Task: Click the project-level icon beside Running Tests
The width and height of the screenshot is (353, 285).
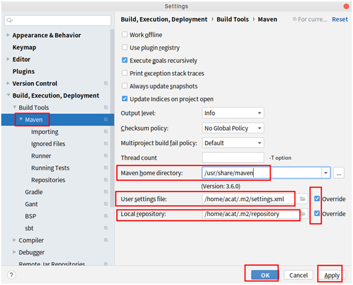Action: (106, 168)
